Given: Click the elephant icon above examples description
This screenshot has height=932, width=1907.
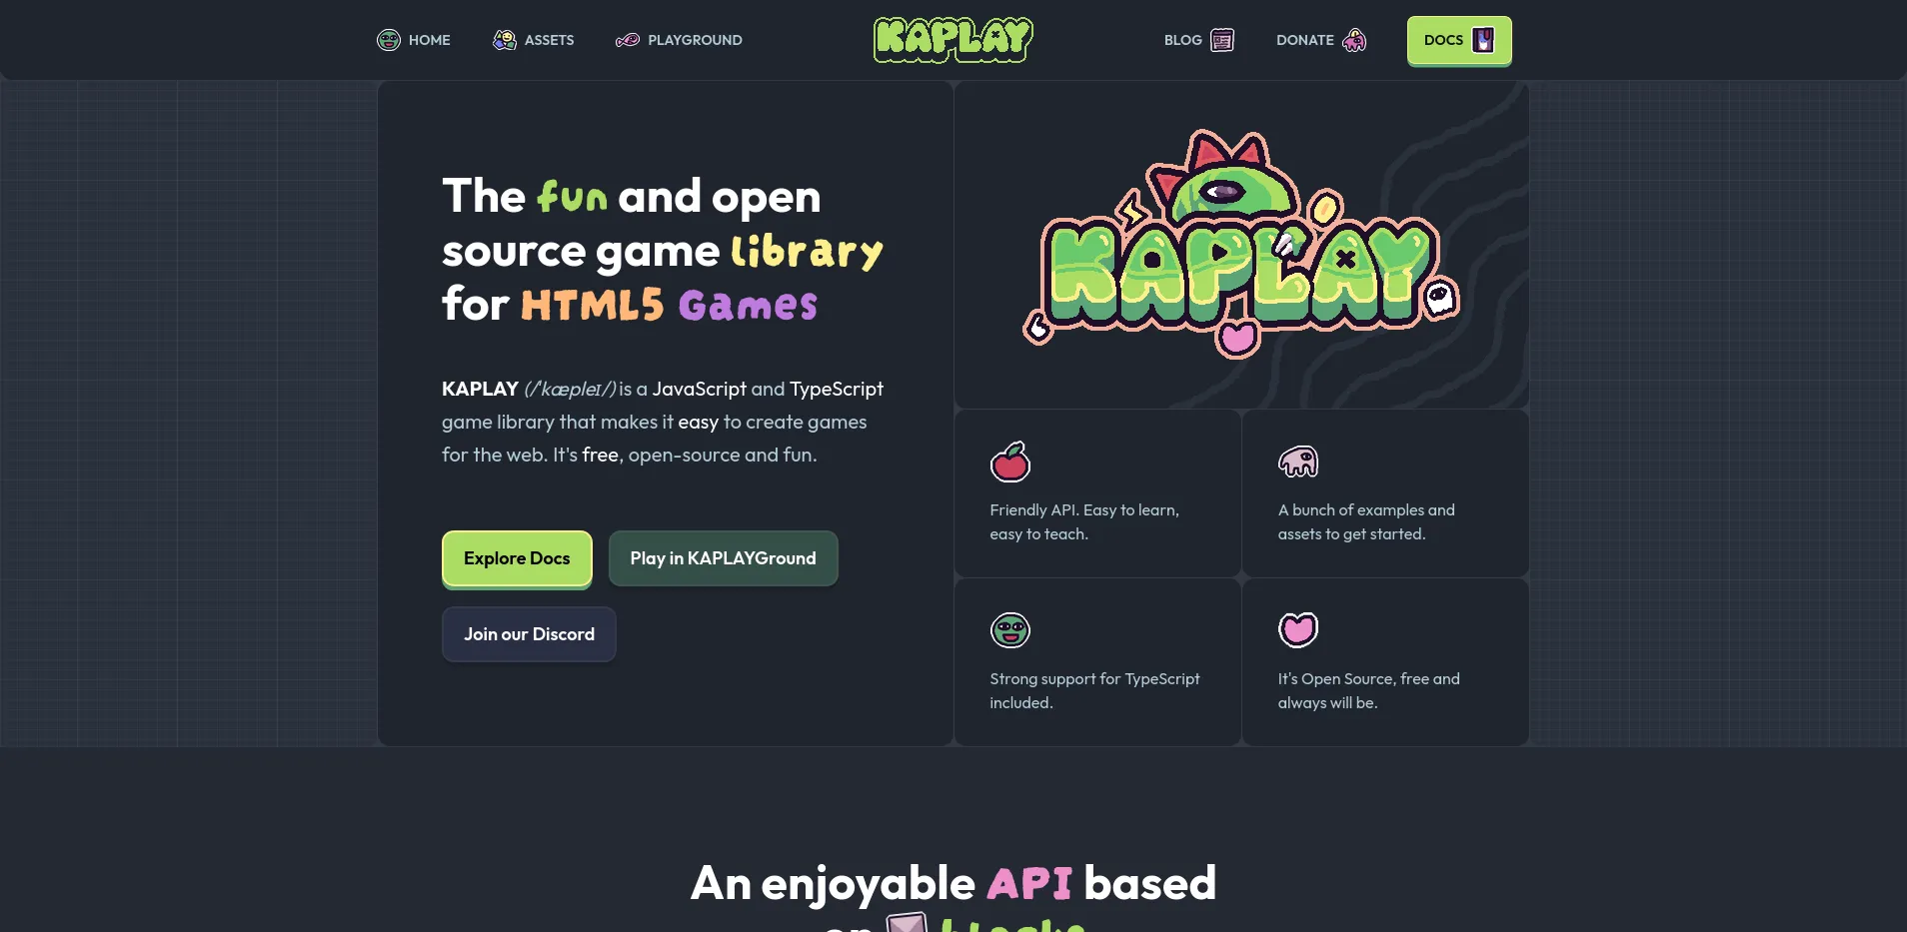Looking at the screenshot, I should pyautogui.click(x=1298, y=462).
